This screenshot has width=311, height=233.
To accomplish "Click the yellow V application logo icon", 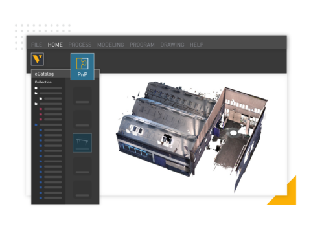I will pos(38,59).
